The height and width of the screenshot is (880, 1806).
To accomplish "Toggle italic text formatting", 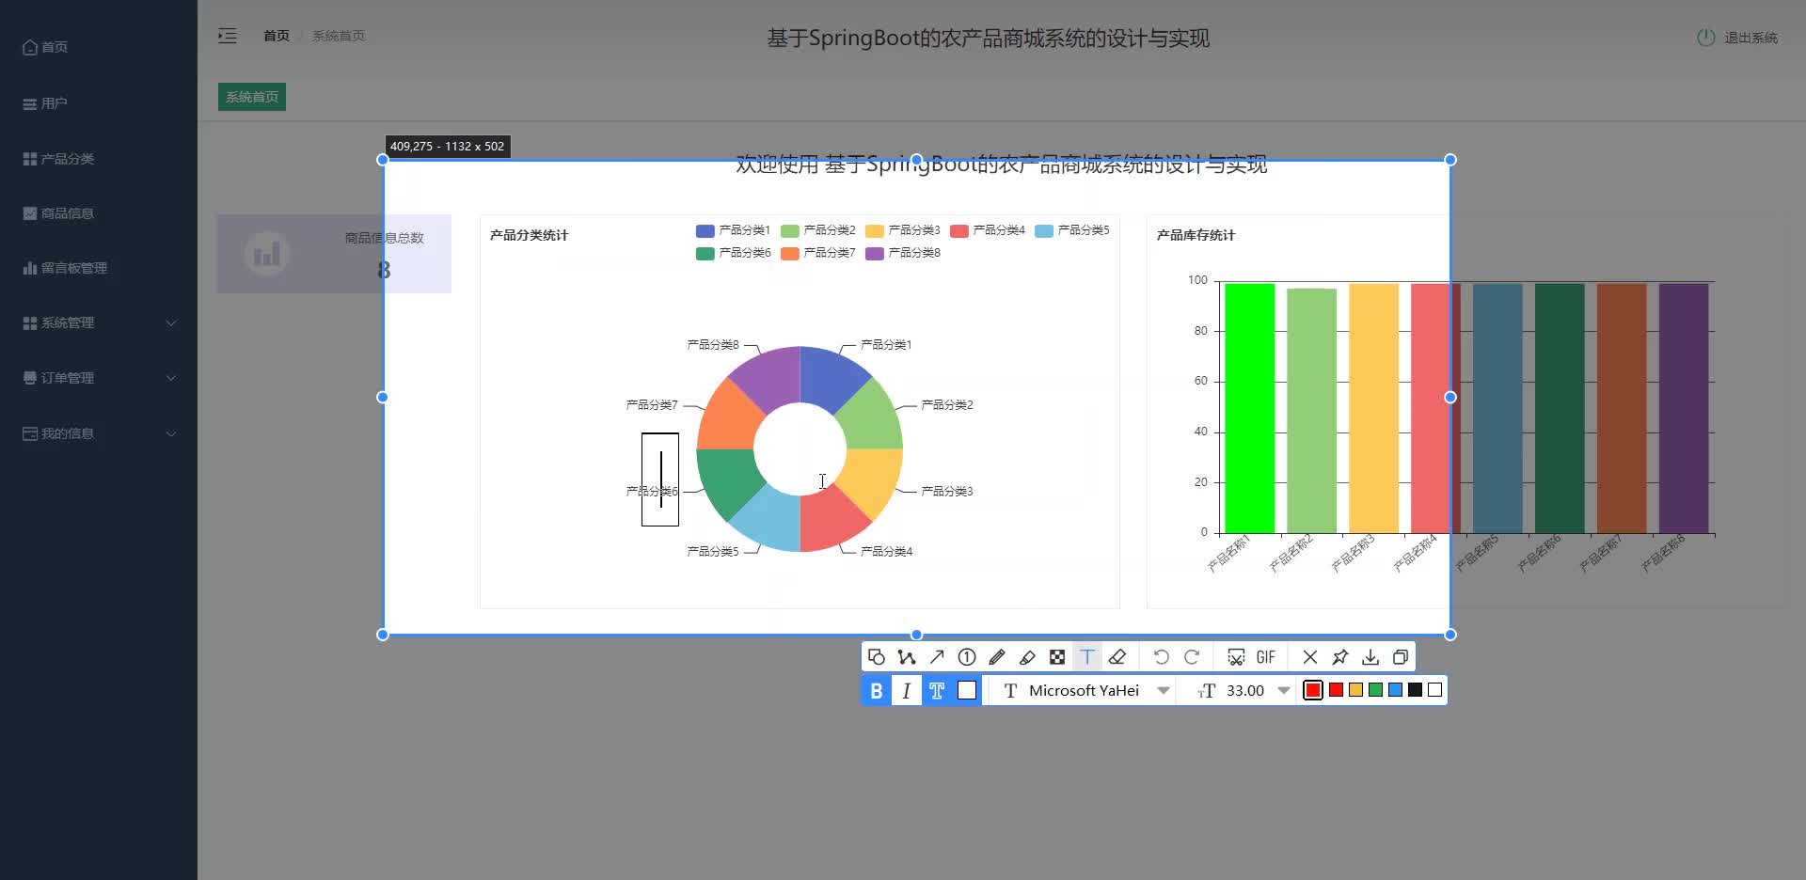I will pos(906,690).
